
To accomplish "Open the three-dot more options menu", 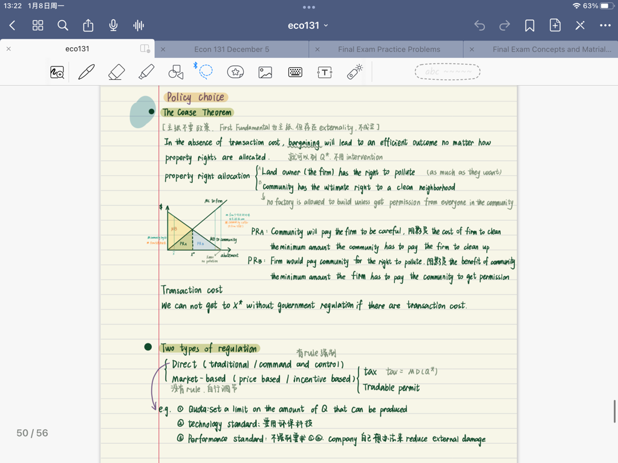I will 605,25.
